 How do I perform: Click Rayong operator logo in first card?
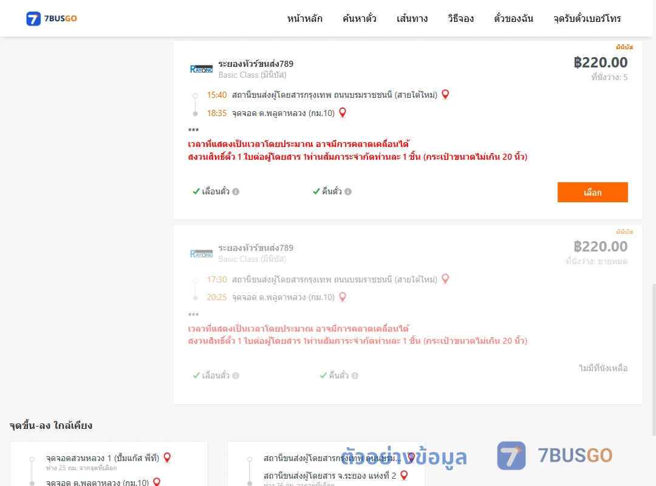click(201, 69)
